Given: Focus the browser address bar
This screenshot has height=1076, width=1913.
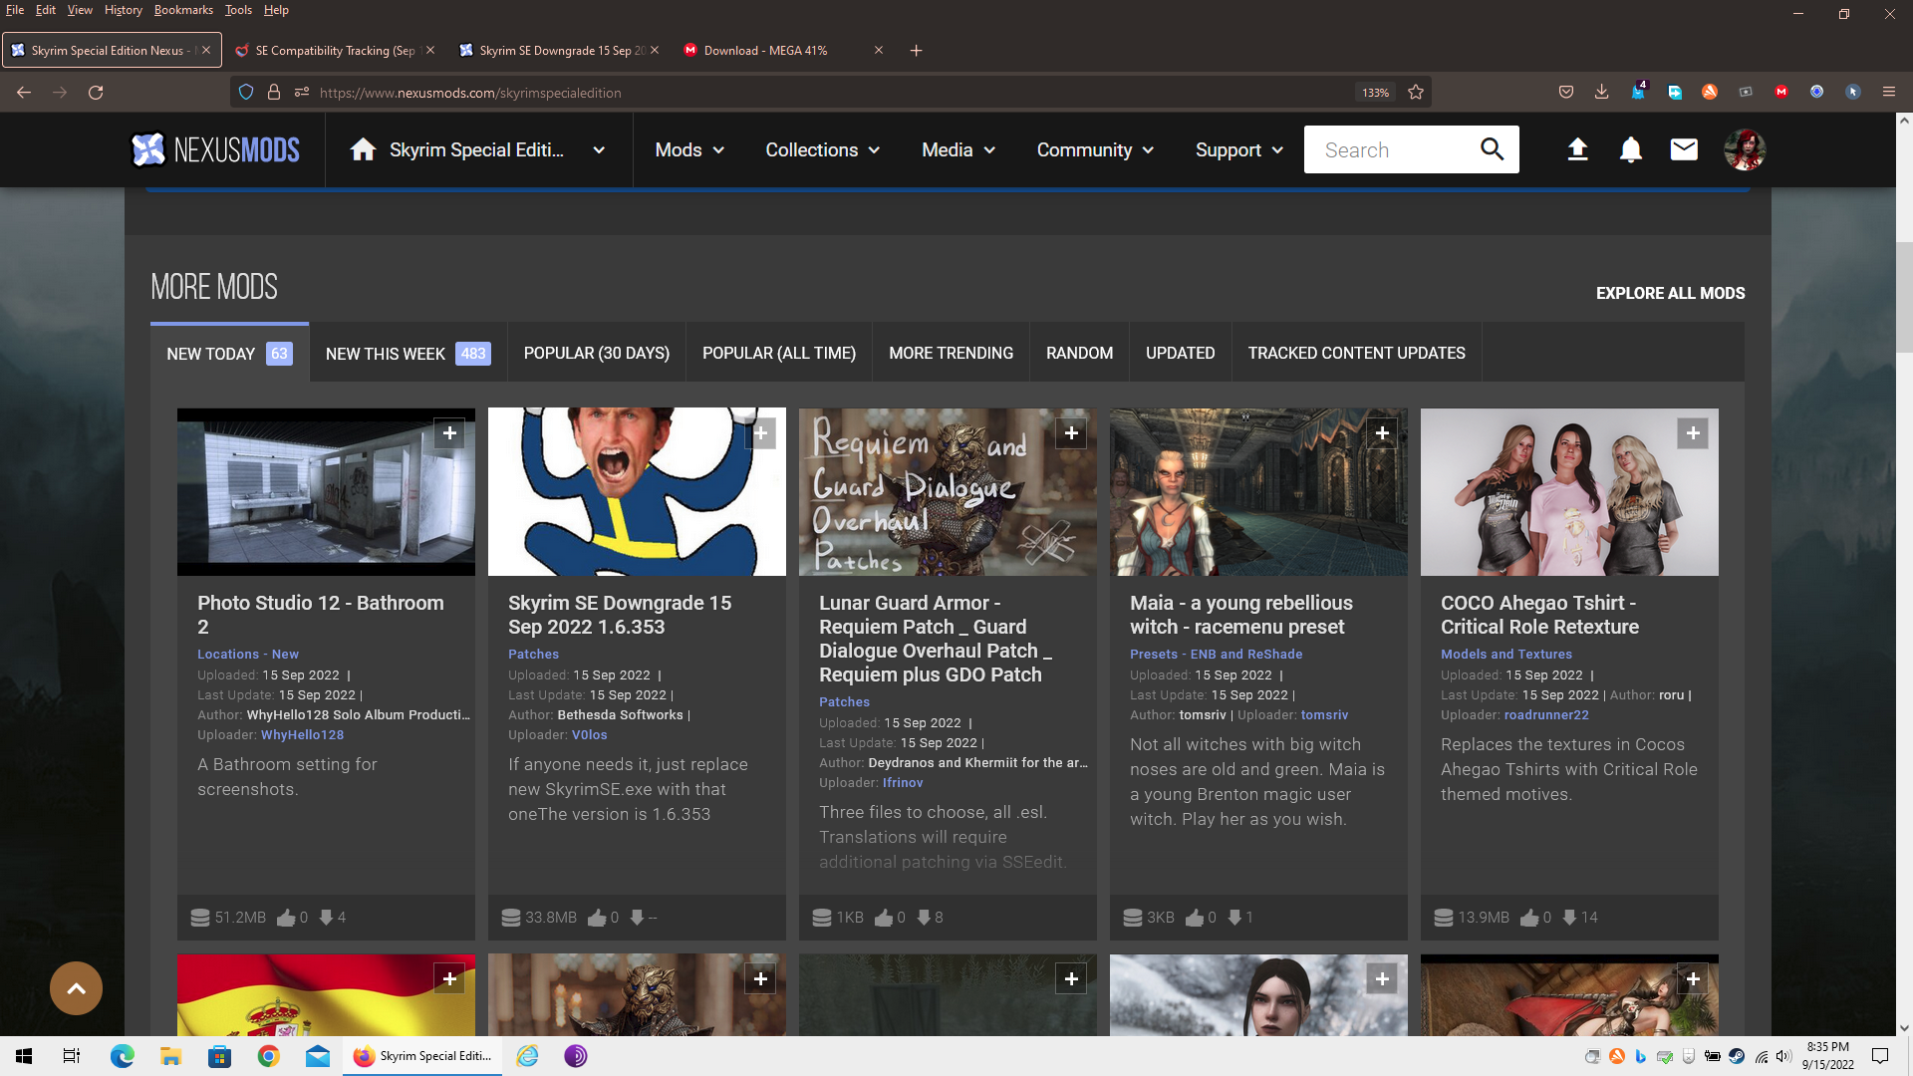Looking at the screenshot, I should [832, 93].
